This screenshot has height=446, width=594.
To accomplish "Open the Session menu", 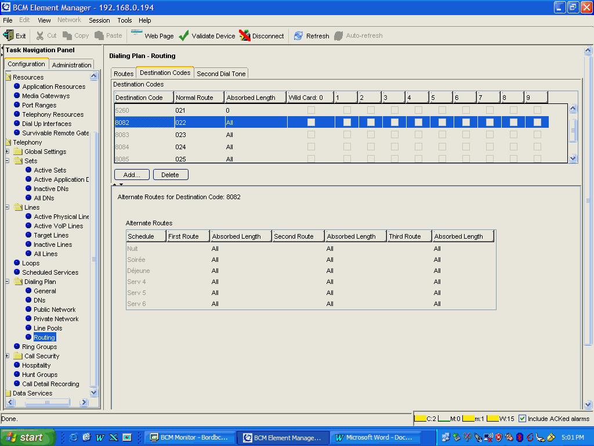I will pos(99,20).
